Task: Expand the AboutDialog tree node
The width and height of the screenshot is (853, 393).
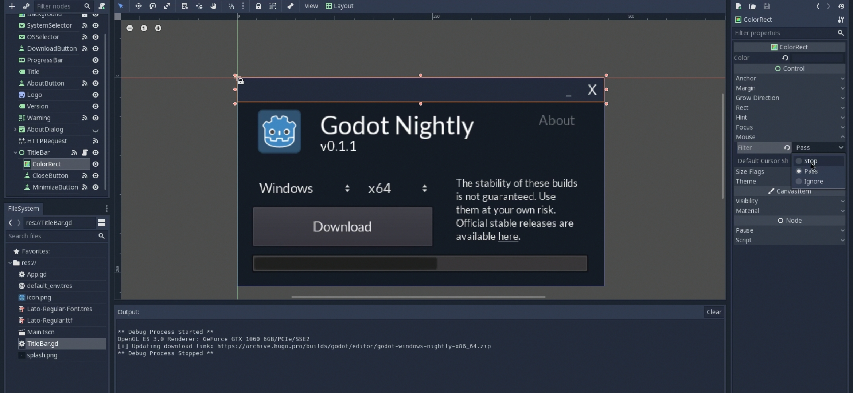Action: [x=15, y=129]
